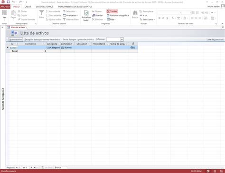Open HERRAMIENTAS DE BASE DE DATOS tab
The height and width of the screenshot is (173, 225).
coord(75,7)
